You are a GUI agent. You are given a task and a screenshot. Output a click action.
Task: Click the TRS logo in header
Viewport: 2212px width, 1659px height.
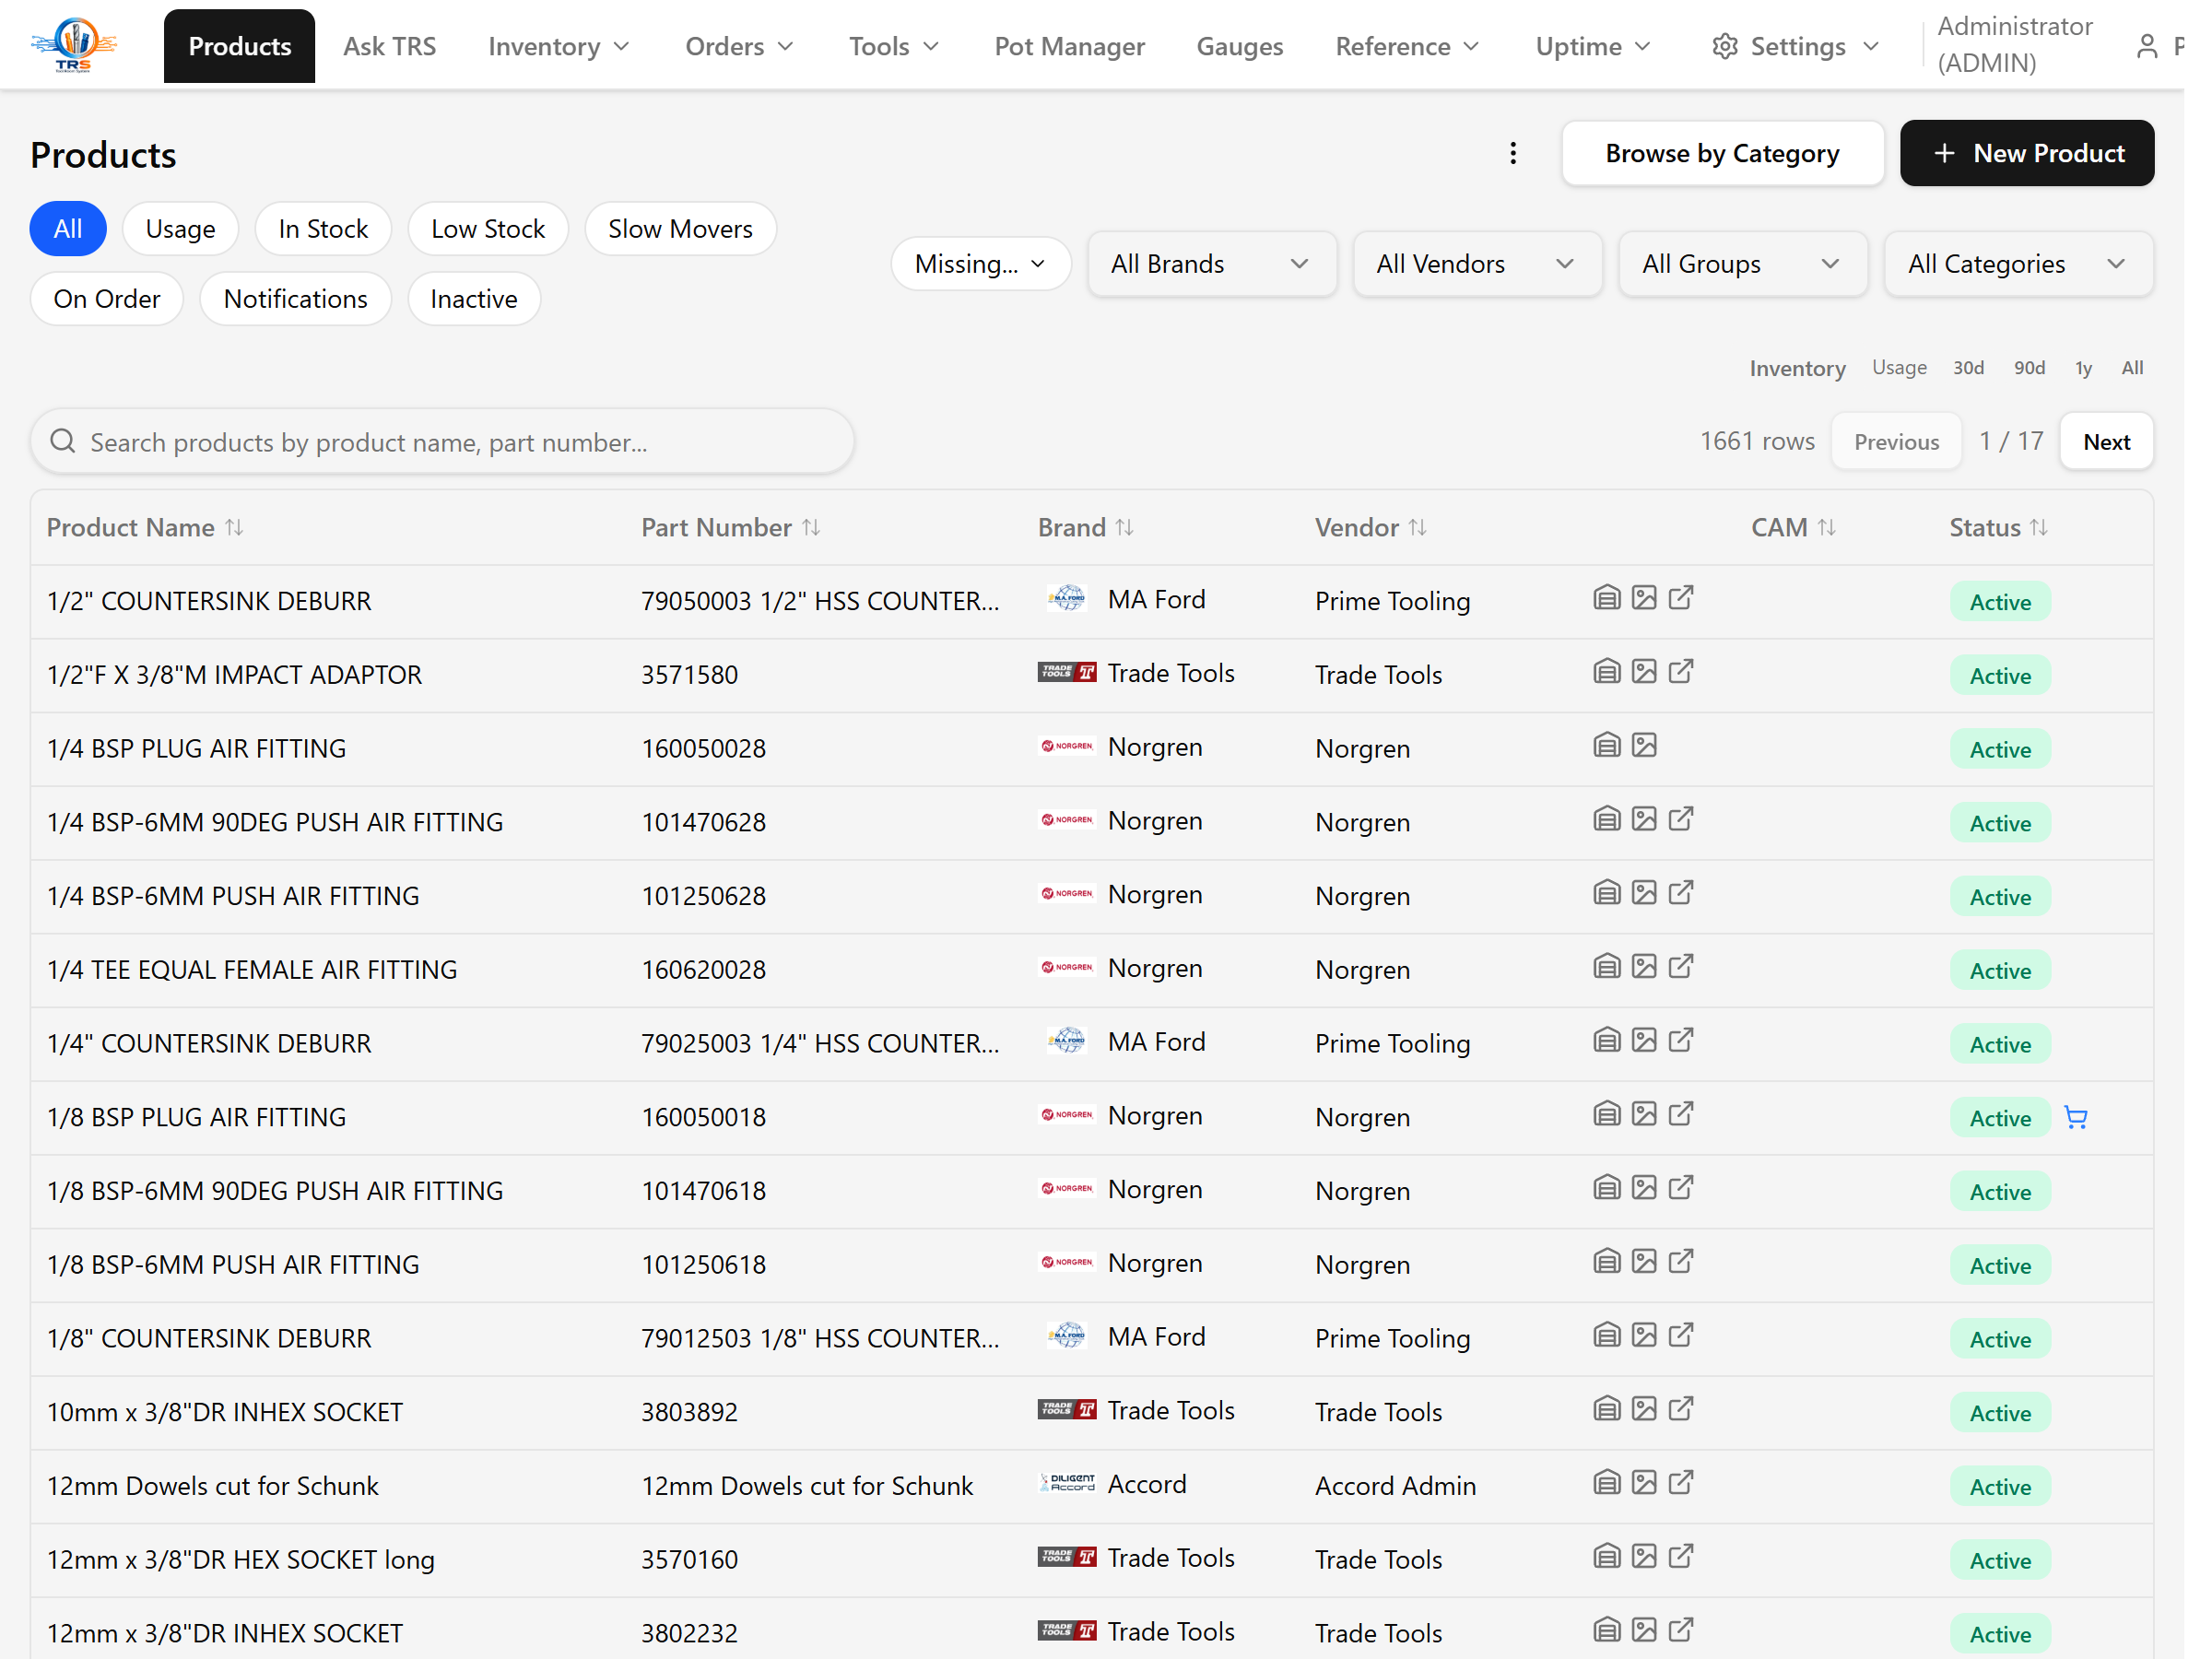point(74,45)
